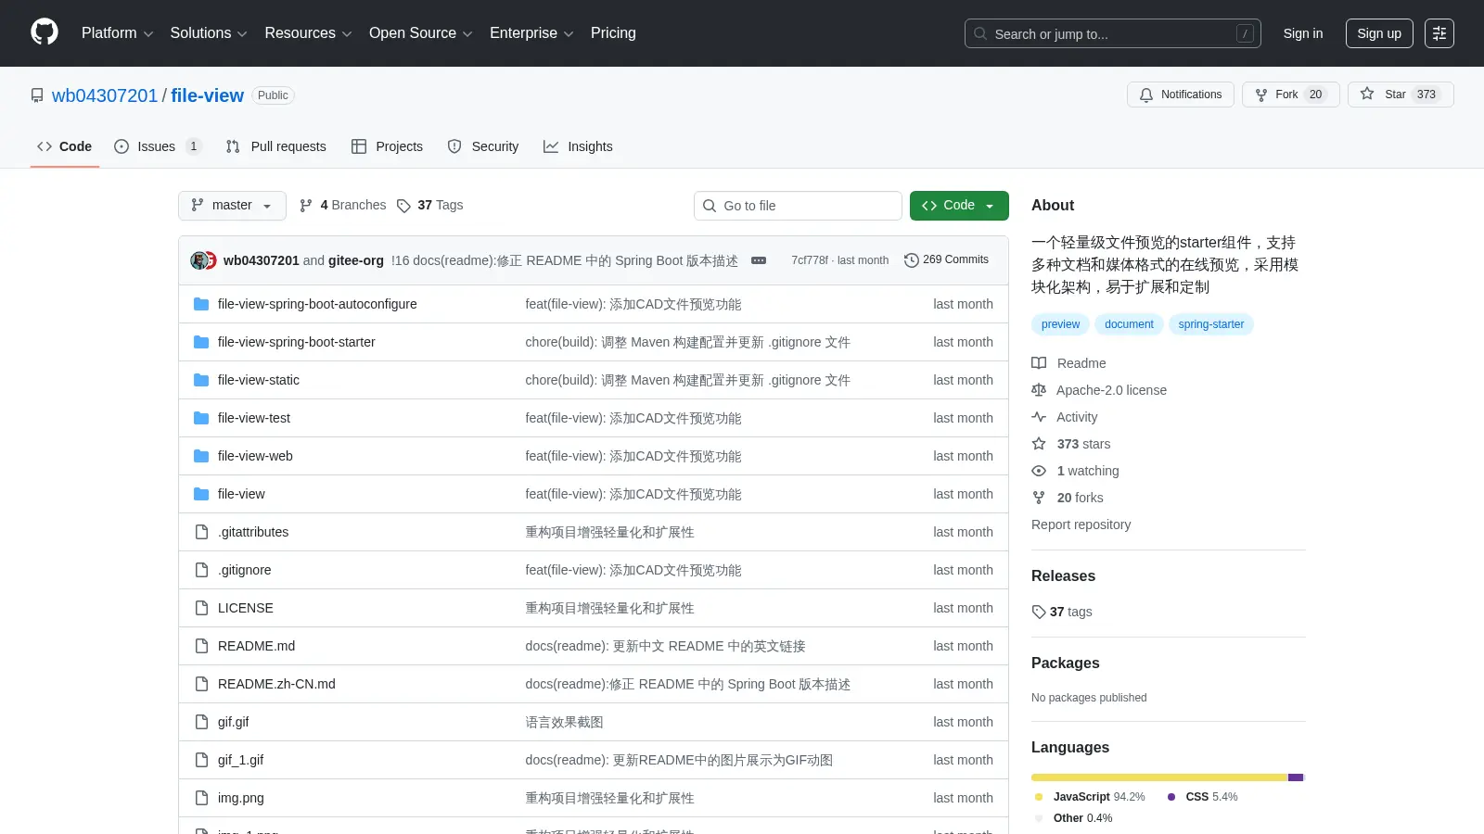The width and height of the screenshot is (1484, 834).
Task: Click the Report repository link
Action: 1081,524
